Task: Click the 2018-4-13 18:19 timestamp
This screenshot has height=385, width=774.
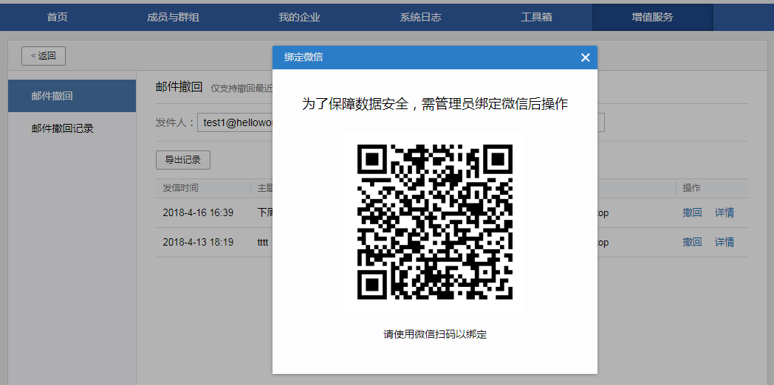Action: click(198, 242)
